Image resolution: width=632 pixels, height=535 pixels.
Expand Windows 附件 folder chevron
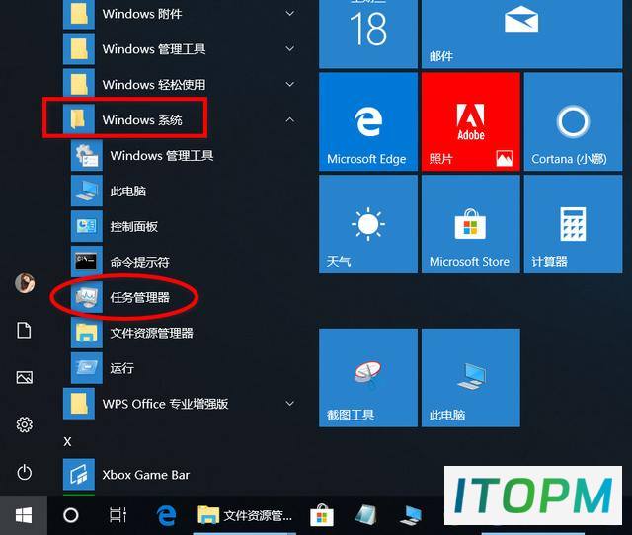[x=289, y=13]
